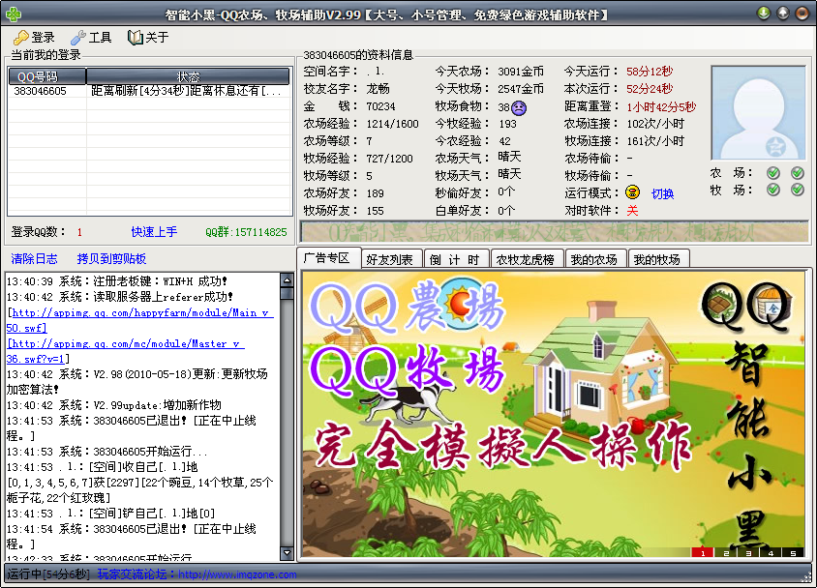Image resolution: width=817 pixels, height=588 pixels.
Task: Click the QQ群:157114825 link
Action: pyautogui.click(x=246, y=232)
